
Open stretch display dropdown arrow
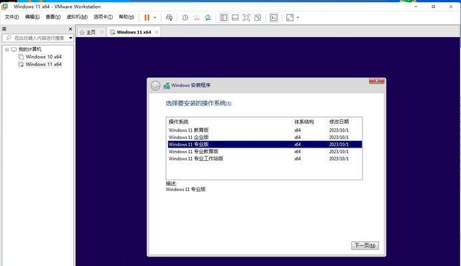tap(298, 17)
